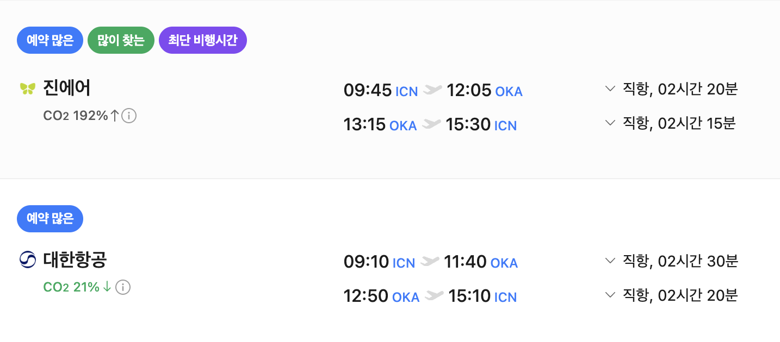Open CO2 info icon for Jin Air
This screenshot has height=342, width=780.
point(129,116)
